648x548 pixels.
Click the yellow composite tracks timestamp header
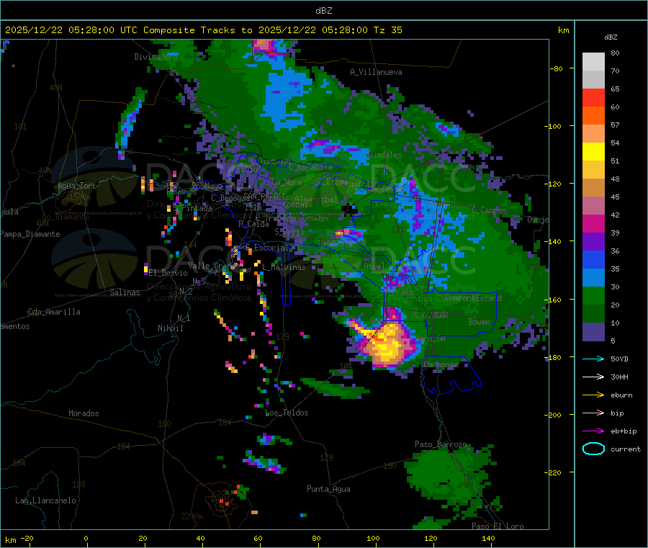point(203,30)
